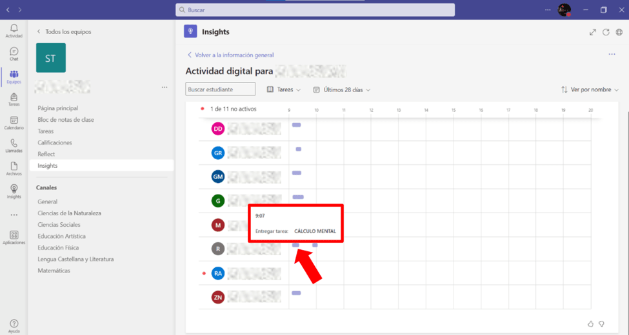Click the second activity bar in R's row
The width and height of the screenshot is (629, 335).
pos(315,245)
